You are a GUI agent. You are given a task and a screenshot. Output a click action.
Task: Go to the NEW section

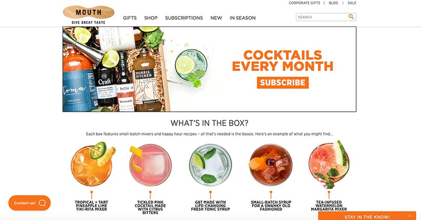pyautogui.click(x=216, y=18)
